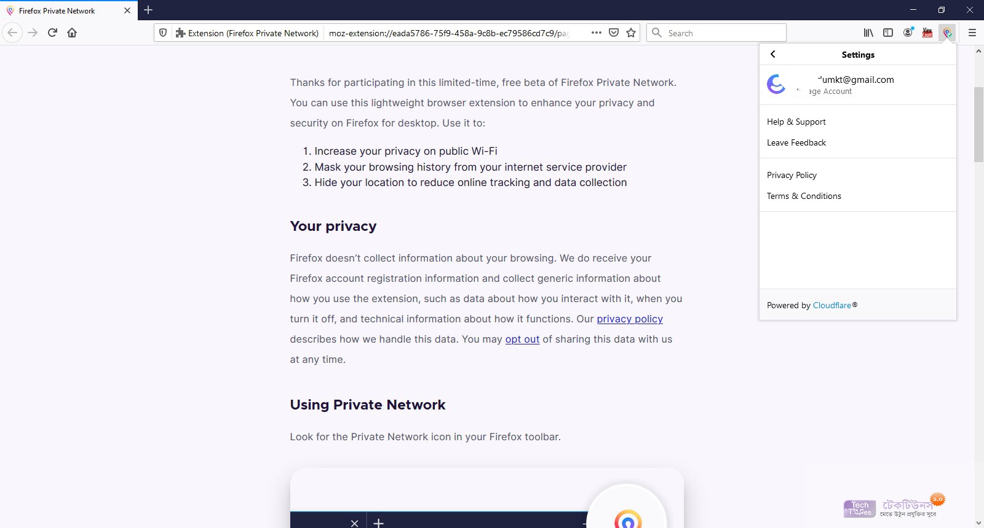This screenshot has width=984, height=528.
Task: Show the sidebars panel
Action: (888, 33)
